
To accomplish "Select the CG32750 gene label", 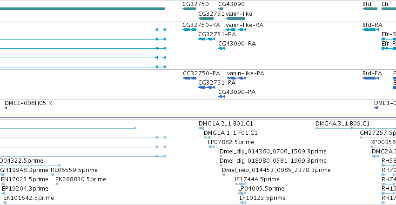I will (195, 4).
